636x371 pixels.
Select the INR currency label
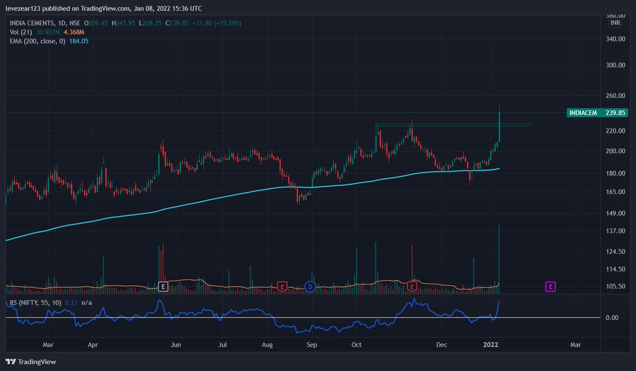point(615,23)
